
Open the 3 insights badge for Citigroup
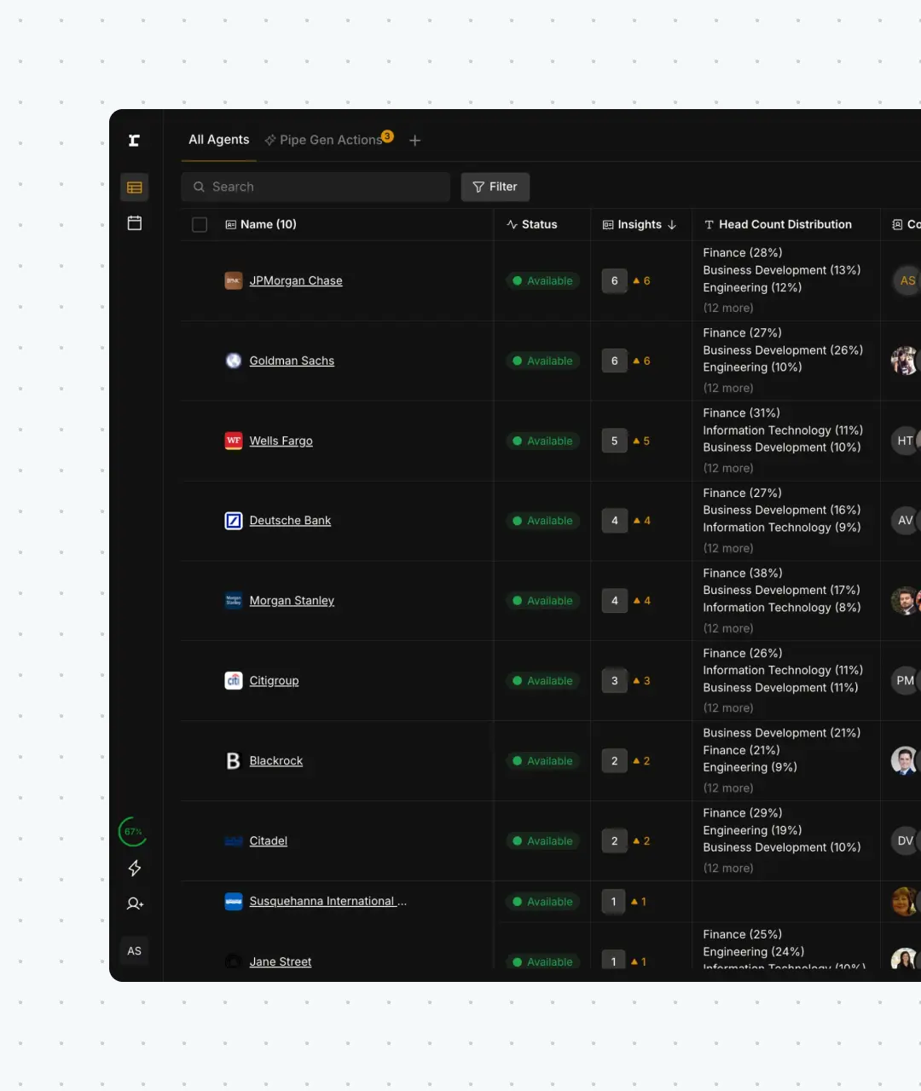[x=614, y=681]
